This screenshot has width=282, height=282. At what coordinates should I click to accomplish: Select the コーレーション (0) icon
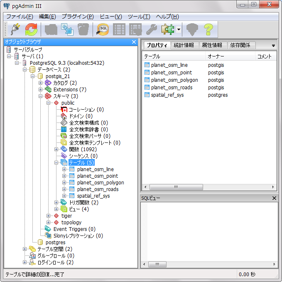[64, 110]
